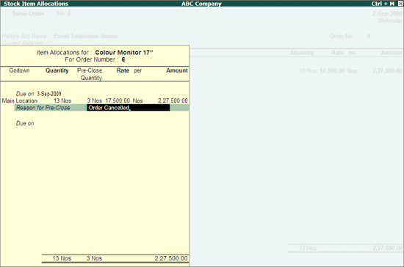
Task: Click the Stock Item Allocations title
Action: [x=36, y=4]
